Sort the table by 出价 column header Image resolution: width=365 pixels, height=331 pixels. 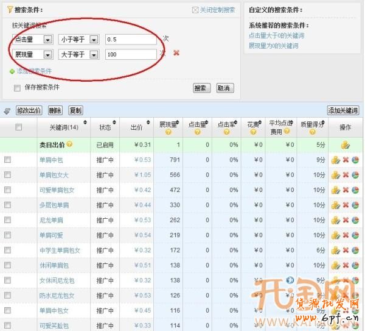(x=136, y=127)
